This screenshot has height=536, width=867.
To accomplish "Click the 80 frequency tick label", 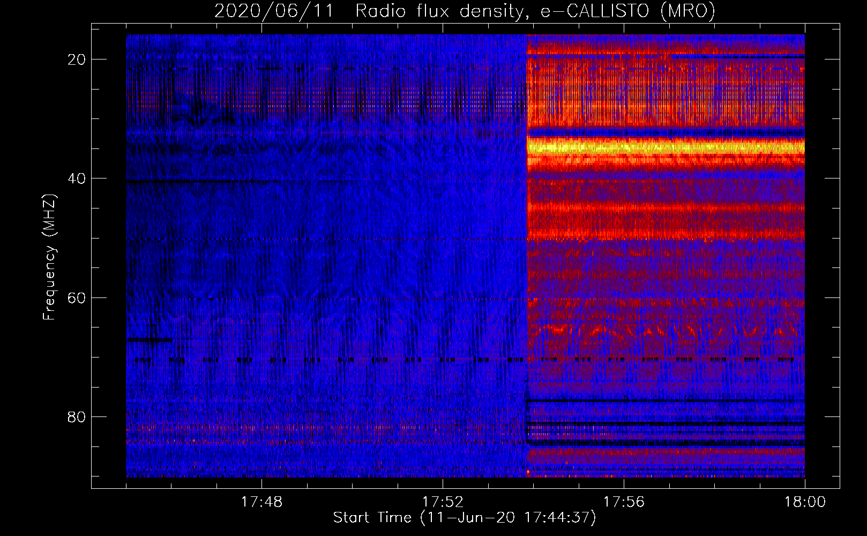I will 77,417.
